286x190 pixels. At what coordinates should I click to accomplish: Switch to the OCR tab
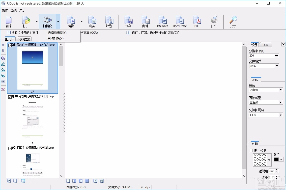coord(265,45)
